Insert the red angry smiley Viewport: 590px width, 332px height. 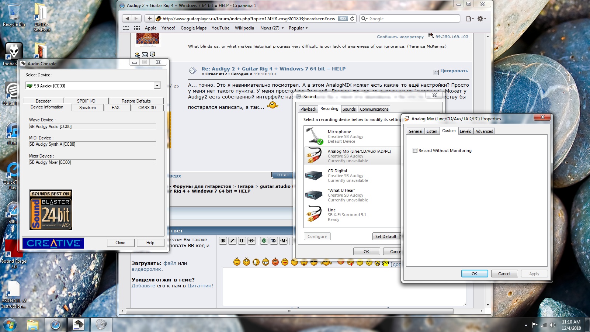275,262
